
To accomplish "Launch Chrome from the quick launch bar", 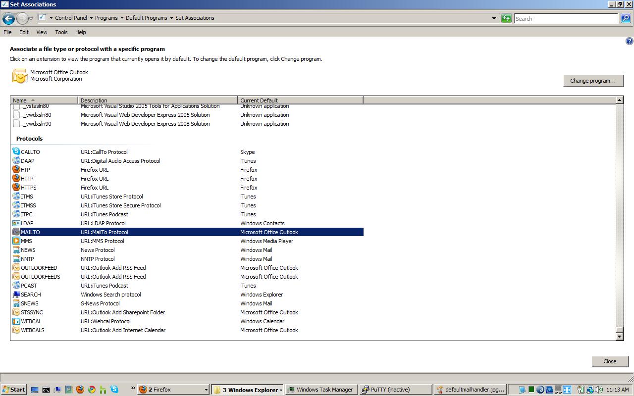I will [x=92, y=390].
